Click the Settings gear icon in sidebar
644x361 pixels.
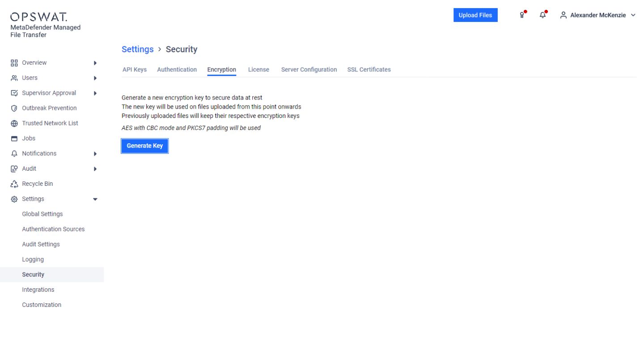pyautogui.click(x=13, y=199)
